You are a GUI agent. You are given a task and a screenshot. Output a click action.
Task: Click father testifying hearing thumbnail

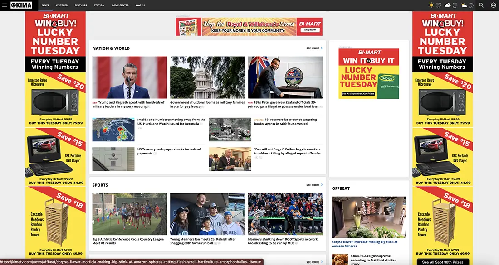[230, 159]
